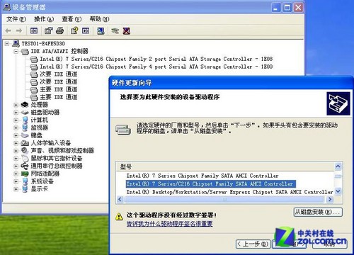
Task: Select Intel Desktop/Workstation/Server Express Chipset SATA AHCI Controller
Action: click(x=229, y=192)
